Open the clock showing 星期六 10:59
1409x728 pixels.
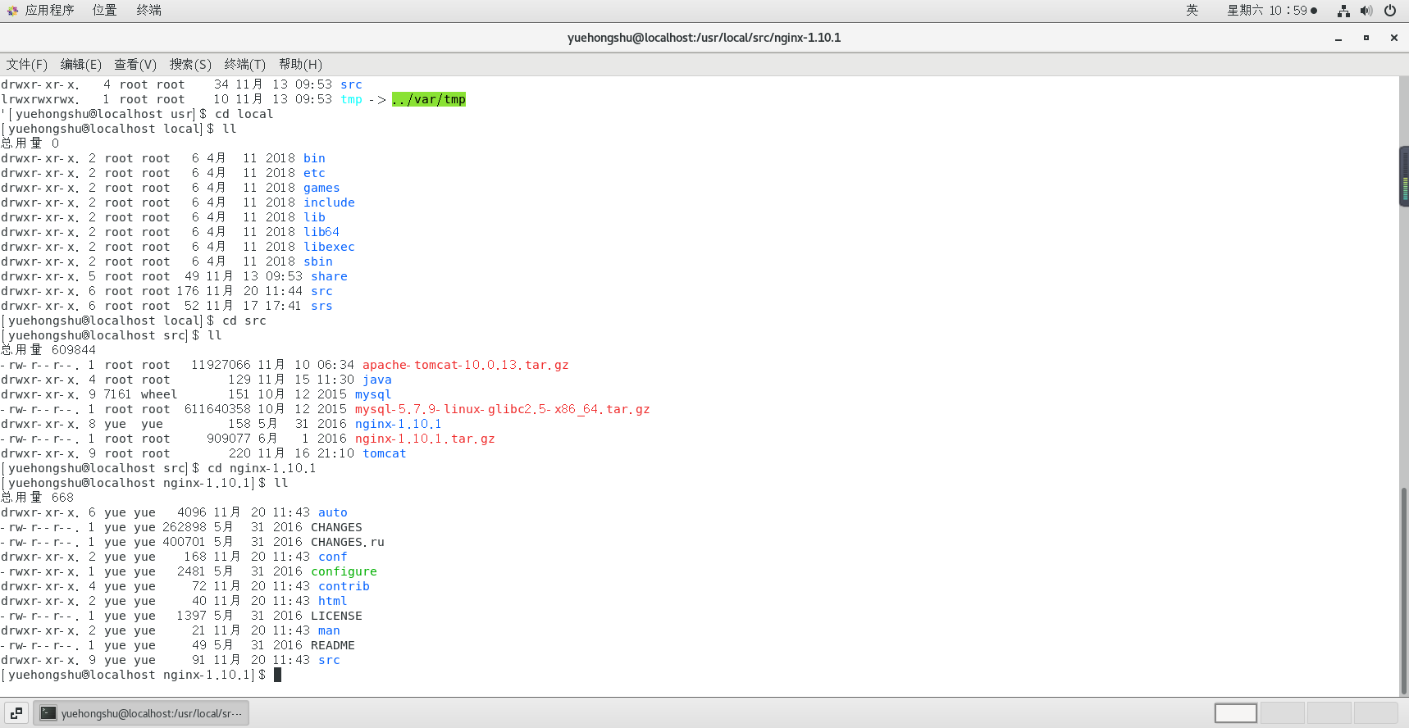pyautogui.click(x=1271, y=10)
